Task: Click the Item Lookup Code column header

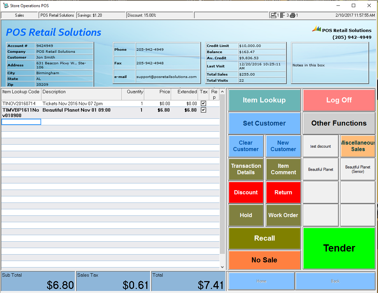Action: [x=21, y=94]
